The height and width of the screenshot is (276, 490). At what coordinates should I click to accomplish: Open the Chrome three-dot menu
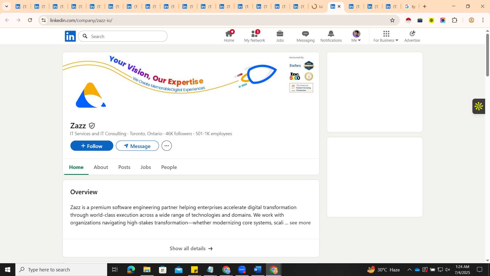[x=483, y=20]
